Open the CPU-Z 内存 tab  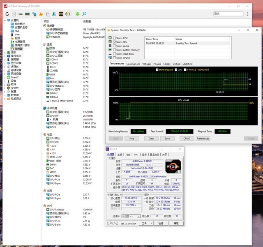coord(128,155)
